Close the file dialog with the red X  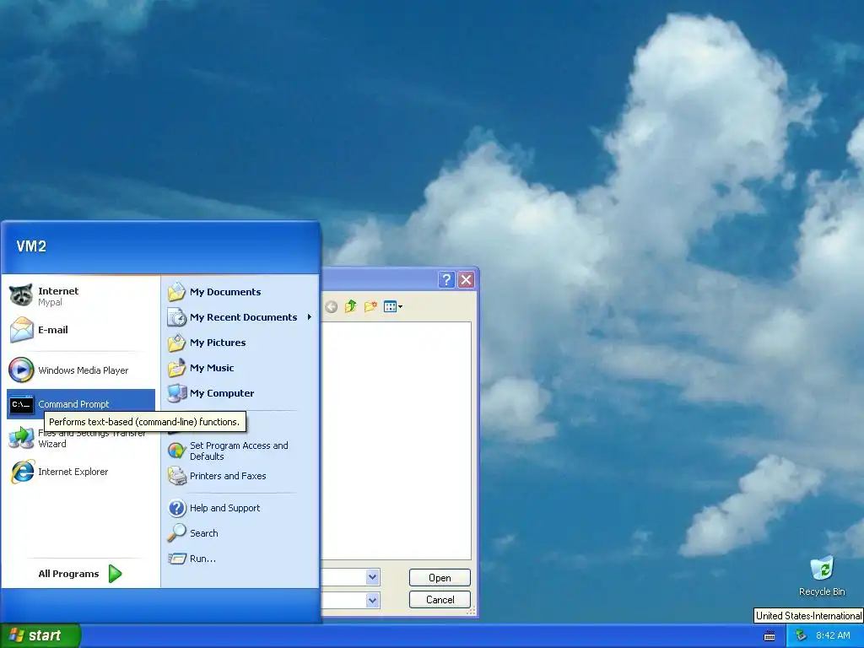(x=466, y=280)
